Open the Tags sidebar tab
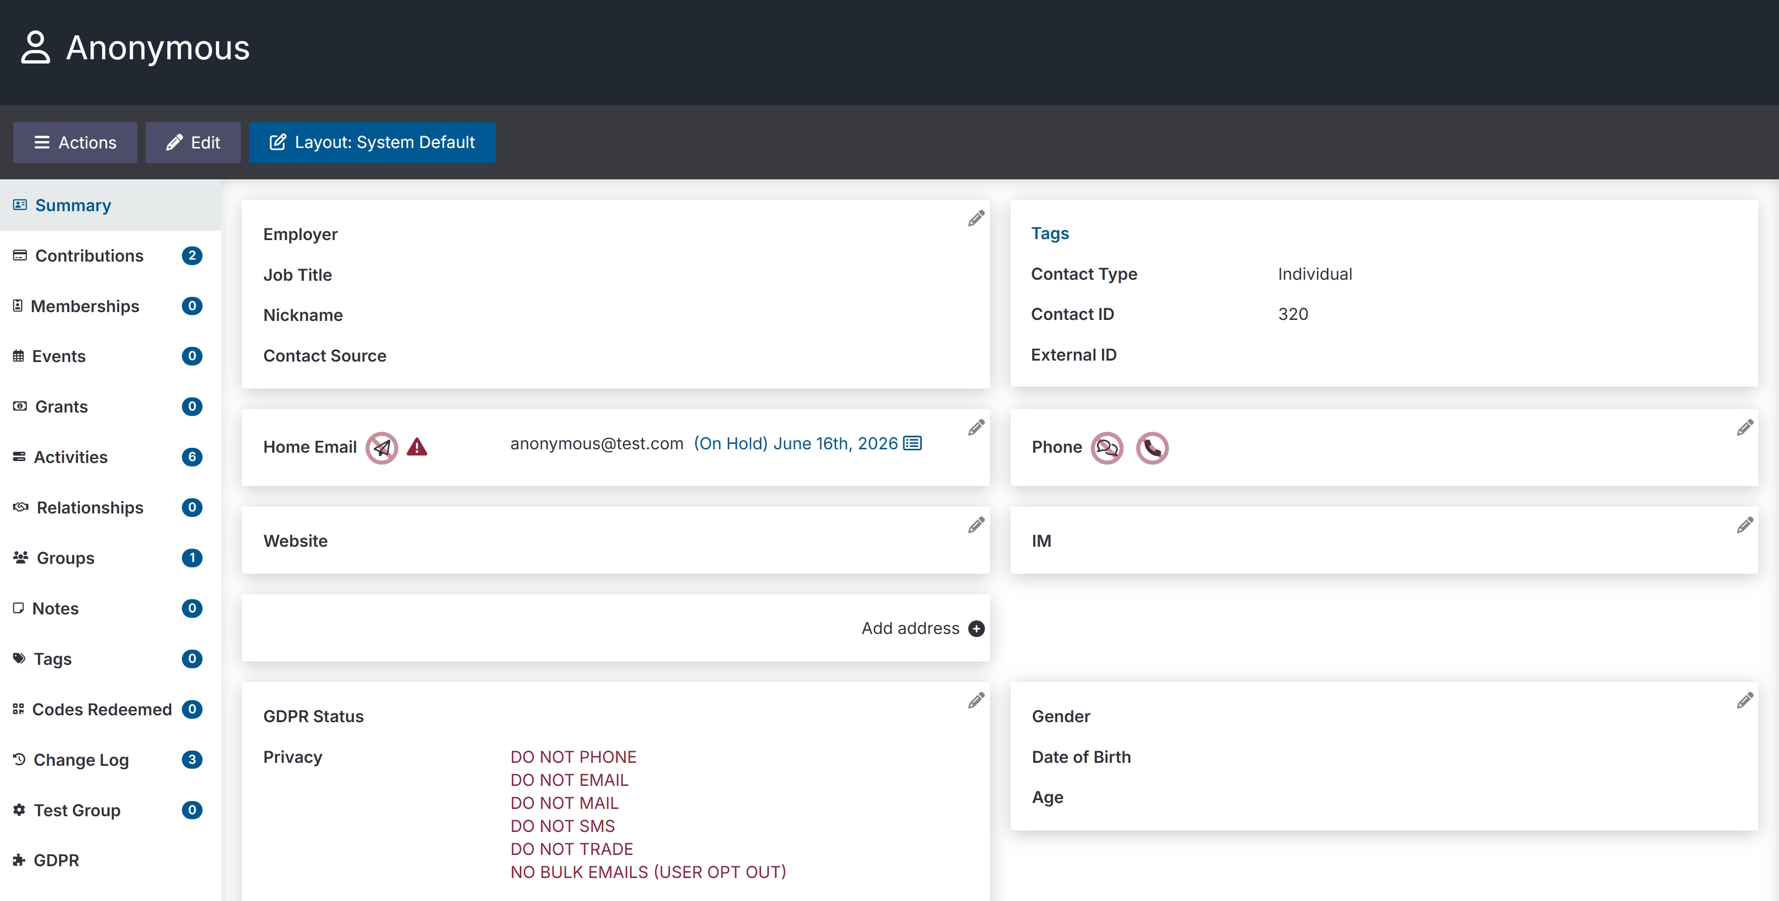 click(x=110, y=658)
